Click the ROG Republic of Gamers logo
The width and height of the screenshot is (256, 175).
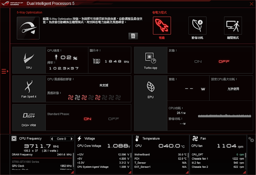coord(12,4)
